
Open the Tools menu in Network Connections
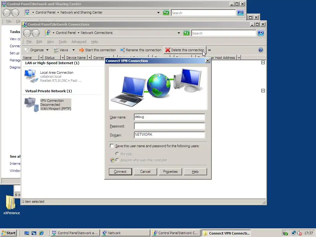(62, 42)
